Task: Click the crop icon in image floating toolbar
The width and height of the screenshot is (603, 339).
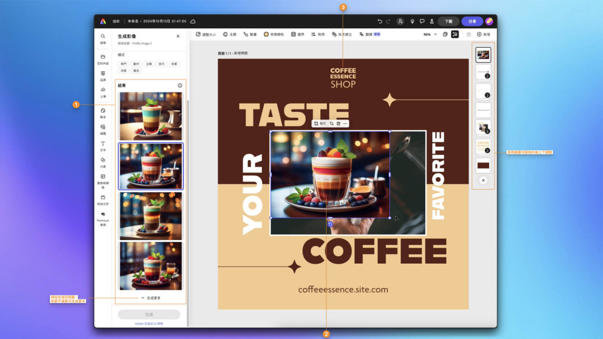Action: (x=332, y=124)
